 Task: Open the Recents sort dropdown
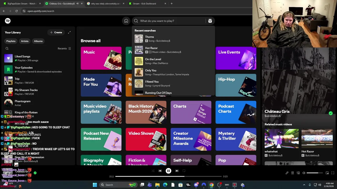coord(64,49)
